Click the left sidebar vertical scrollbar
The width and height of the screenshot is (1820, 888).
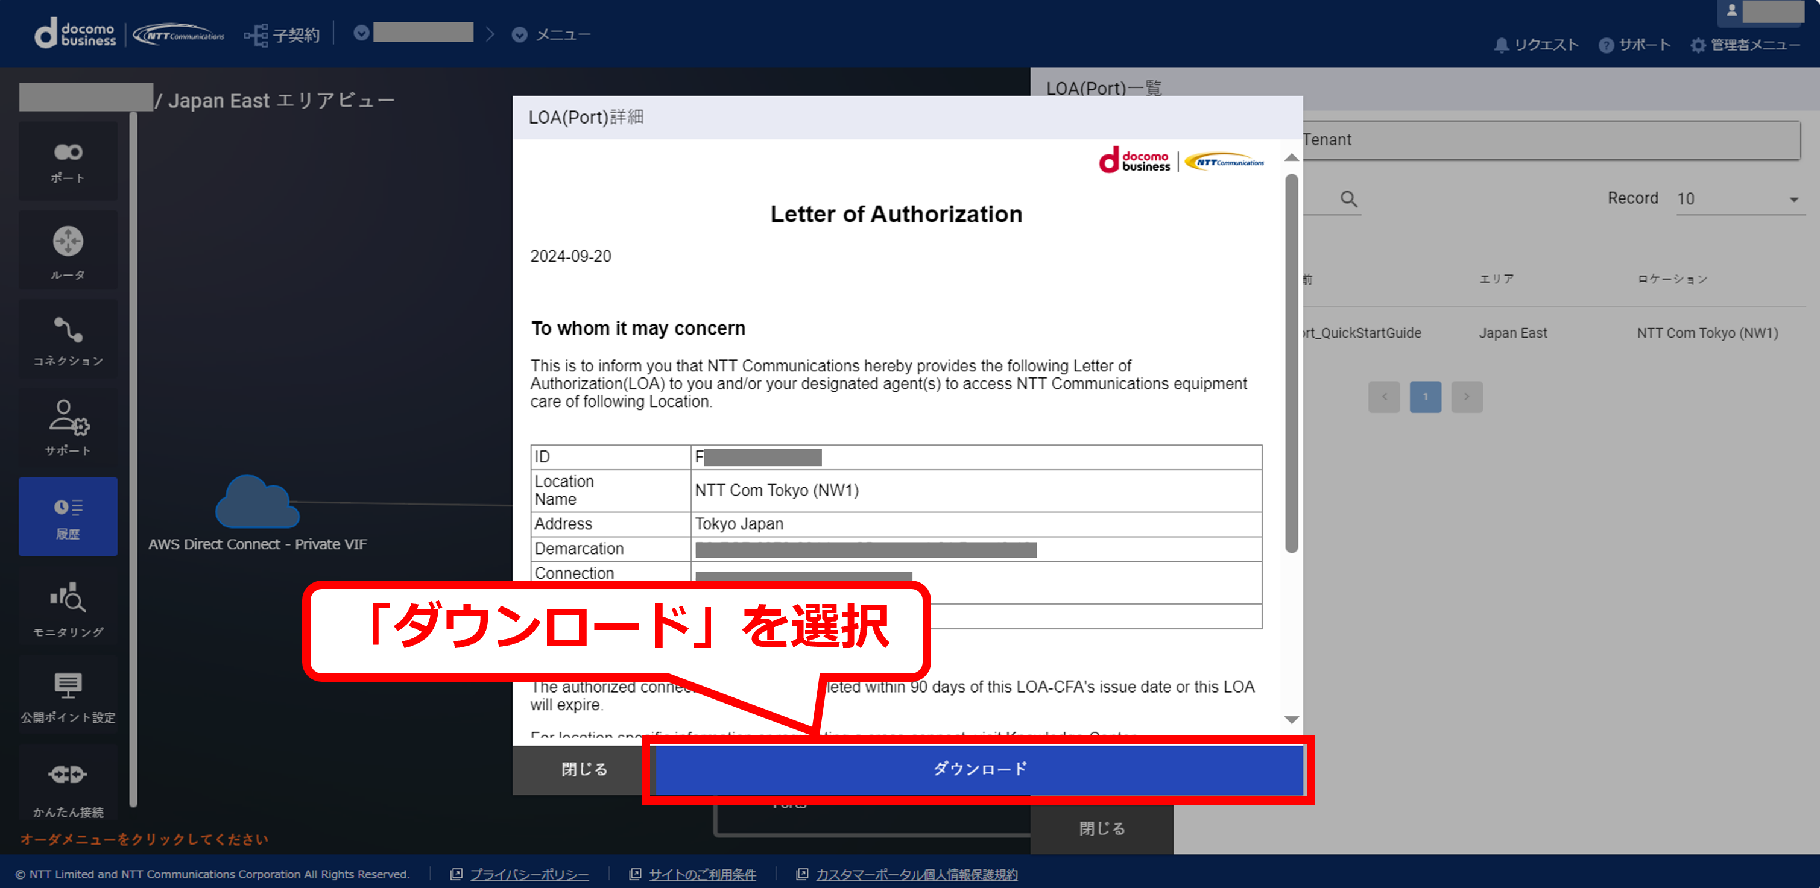133,459
